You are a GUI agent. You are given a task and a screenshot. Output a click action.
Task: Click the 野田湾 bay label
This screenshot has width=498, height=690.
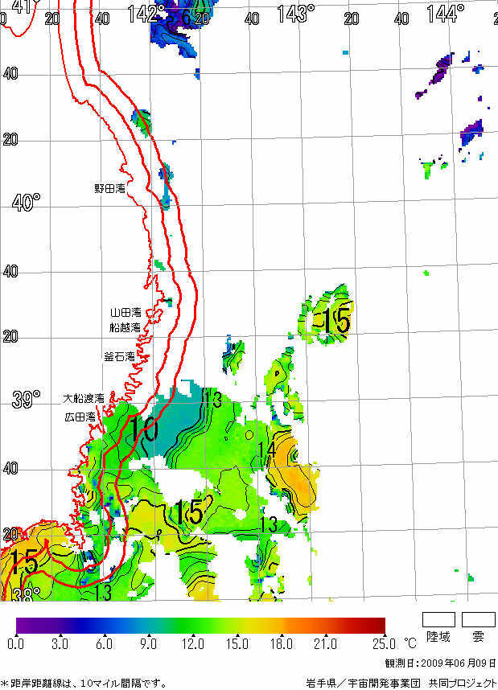point(110,189)
